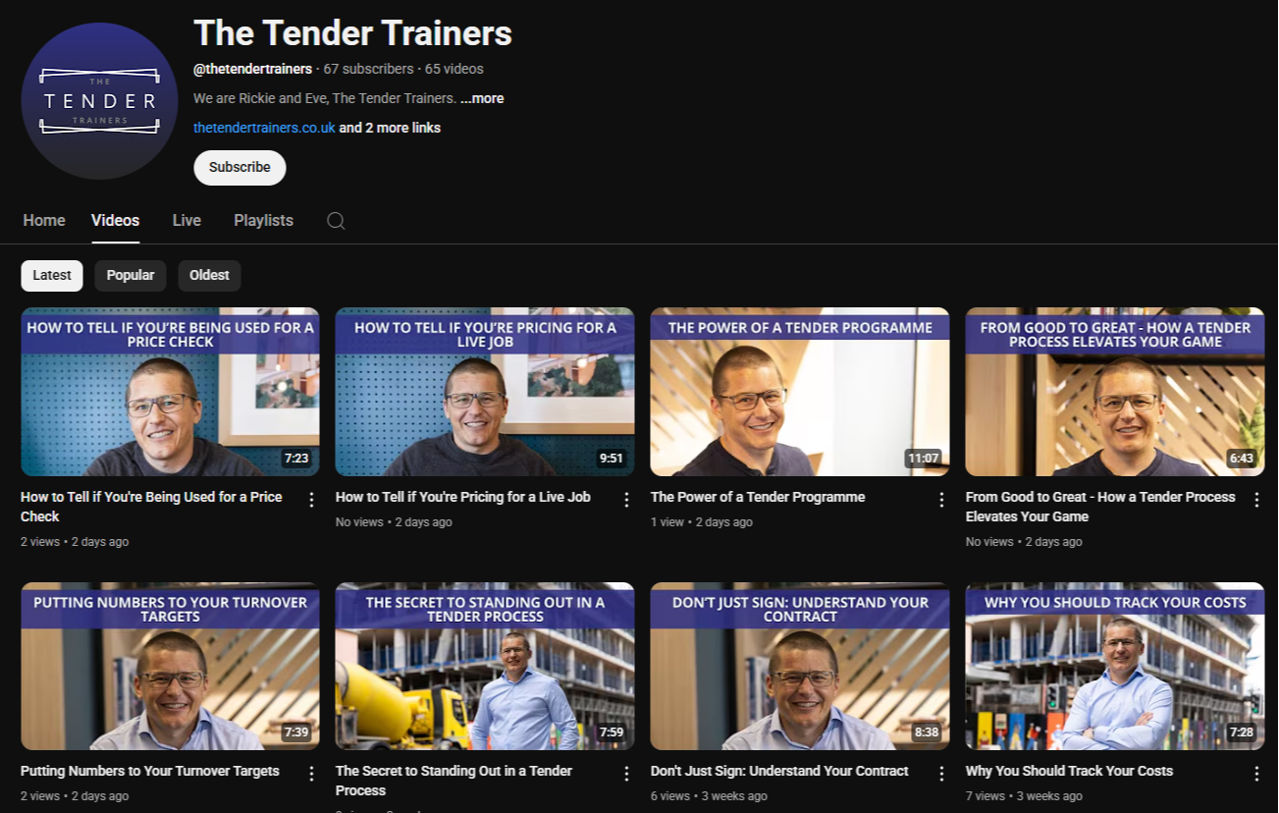
Task: Open options menu for Turnover Targets video
Action: click(312, 774)
